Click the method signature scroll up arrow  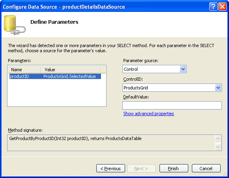click(218, 138)
